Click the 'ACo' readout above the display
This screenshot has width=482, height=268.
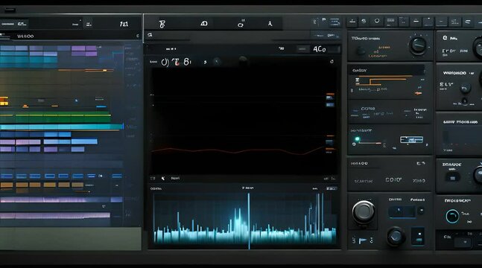[x=320, y=49]
